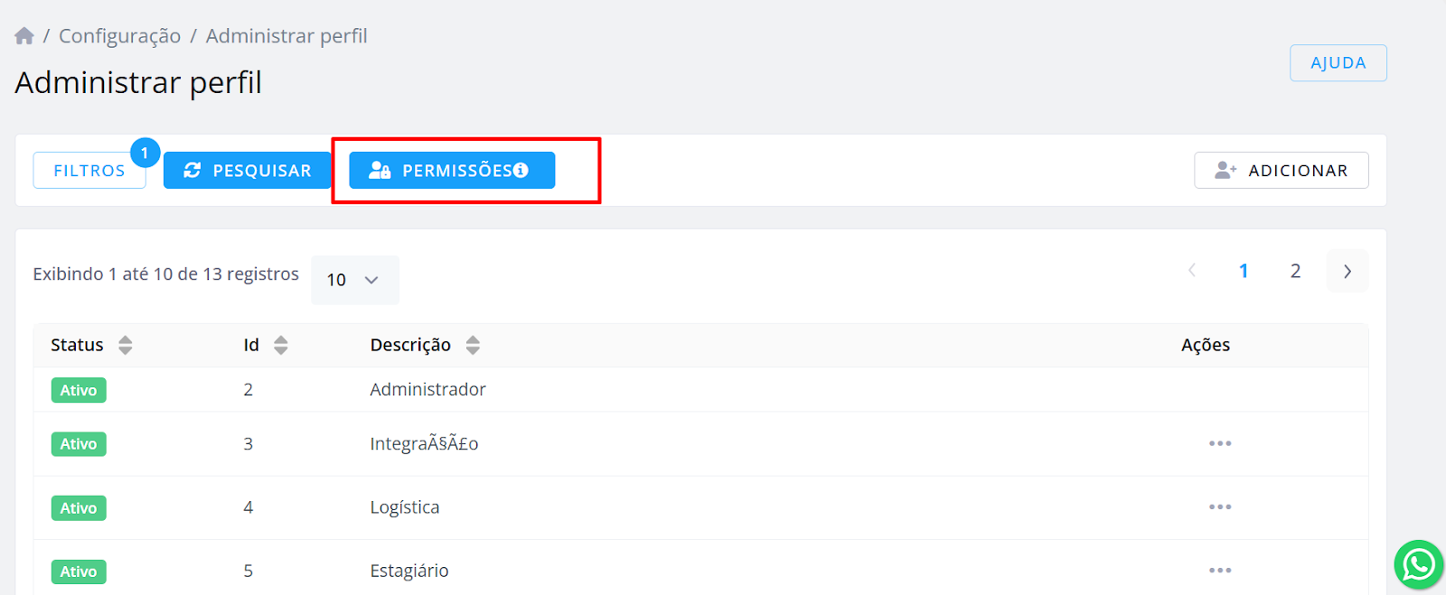The height and width of the screenshot is (595, 1446).
Task: Click the home icon in breadcrumb
Action: click(24, 36)
